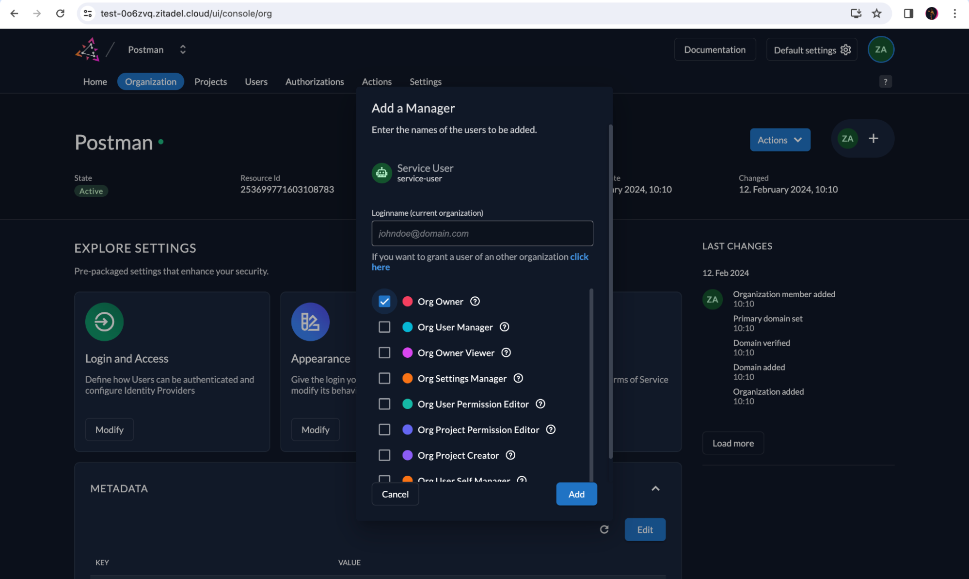This screenshot has height=579, width=969.
Task: Click the ZA user avatar icon top right
Action: (x=882, y=49)
